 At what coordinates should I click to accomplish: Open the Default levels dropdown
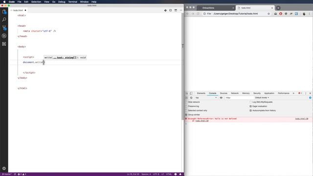[x=262, y=98]
